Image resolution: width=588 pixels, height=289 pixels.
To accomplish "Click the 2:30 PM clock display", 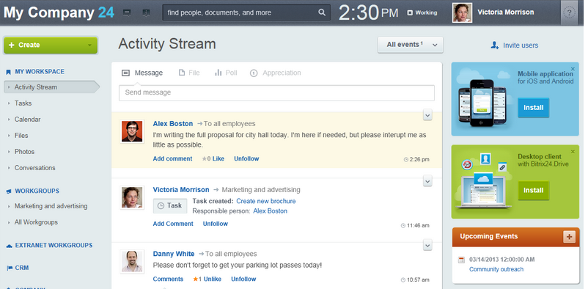I will (x=368, y=12).
